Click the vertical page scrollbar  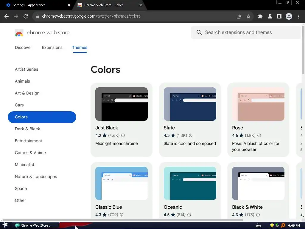pyautogui.click(x=304, y=51)
